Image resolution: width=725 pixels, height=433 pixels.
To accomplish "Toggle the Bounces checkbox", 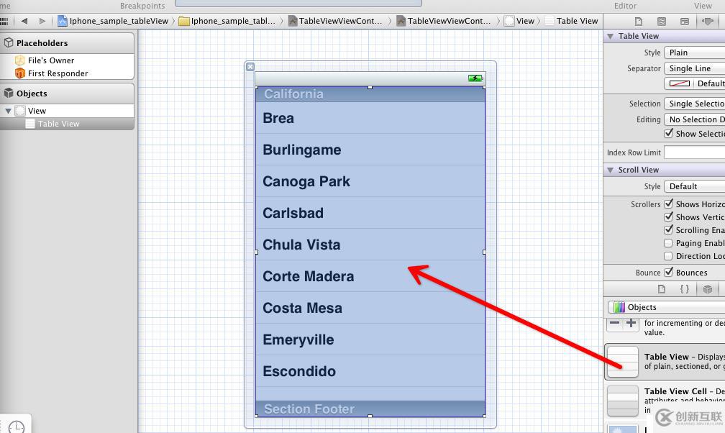I will pos(669,272).
